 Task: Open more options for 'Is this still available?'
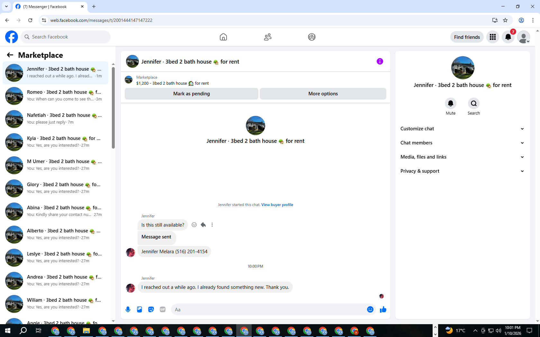pos(212,225)
